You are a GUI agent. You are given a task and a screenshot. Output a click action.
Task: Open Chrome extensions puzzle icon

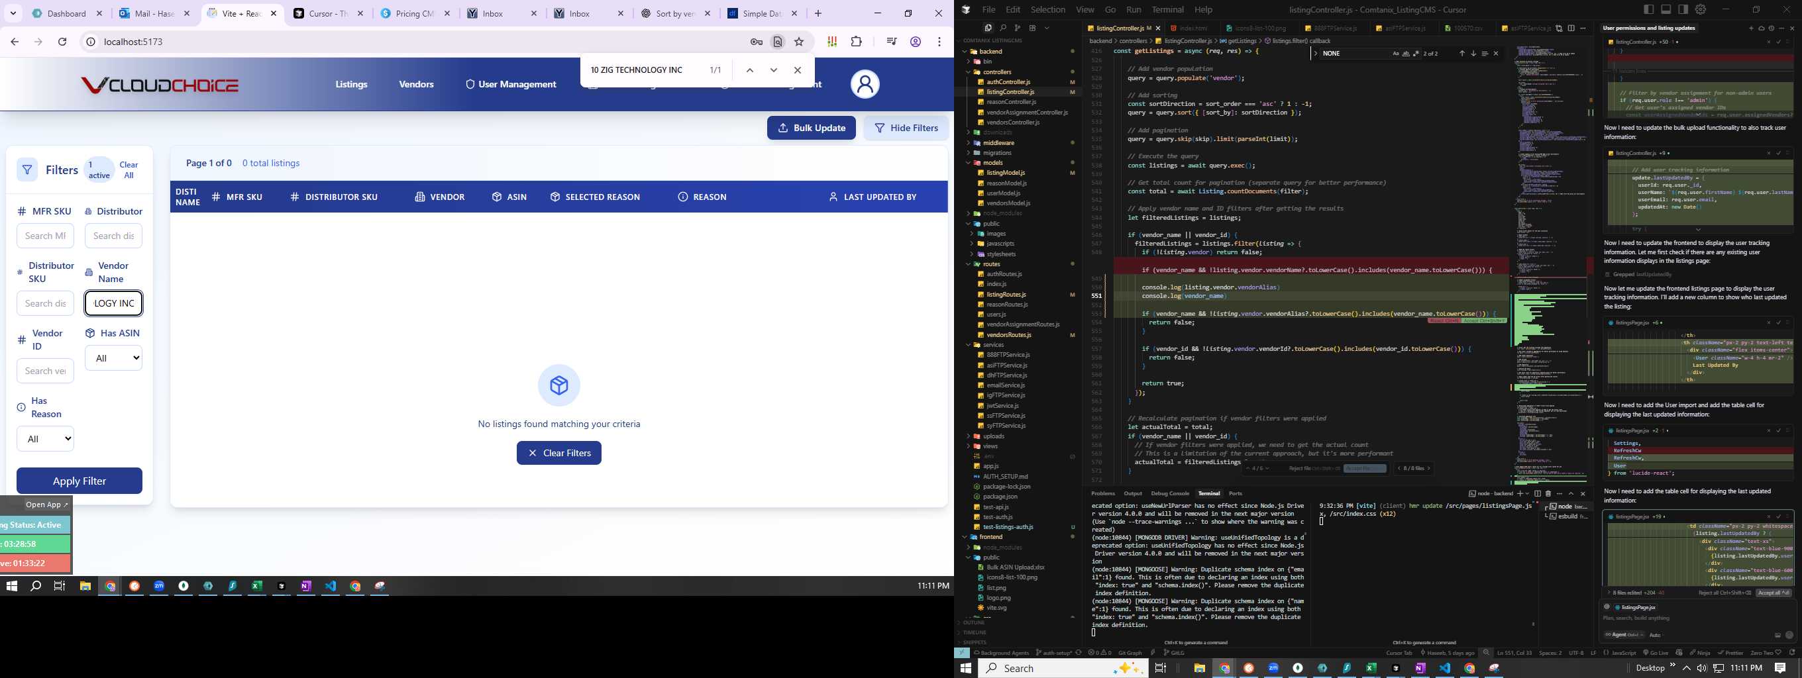(x=856, y=42)
